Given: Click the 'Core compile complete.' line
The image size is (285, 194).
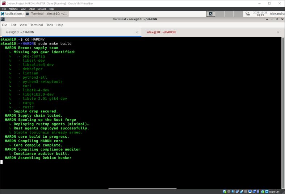Looking at the screenshot, I should click(x=38, y=145).
